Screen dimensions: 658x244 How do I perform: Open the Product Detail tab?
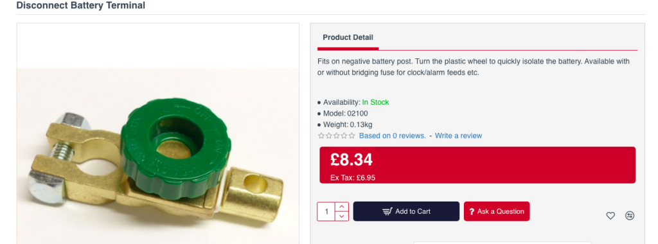(x=348, y=37)
